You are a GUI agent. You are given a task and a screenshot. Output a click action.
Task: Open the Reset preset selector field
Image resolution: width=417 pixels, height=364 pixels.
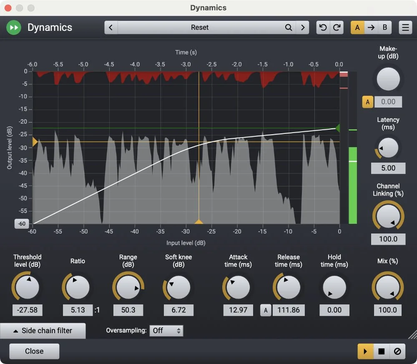point(200,27)
